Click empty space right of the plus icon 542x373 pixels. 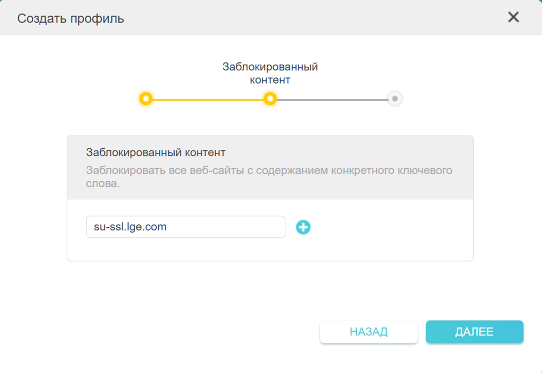coord(389,227)
